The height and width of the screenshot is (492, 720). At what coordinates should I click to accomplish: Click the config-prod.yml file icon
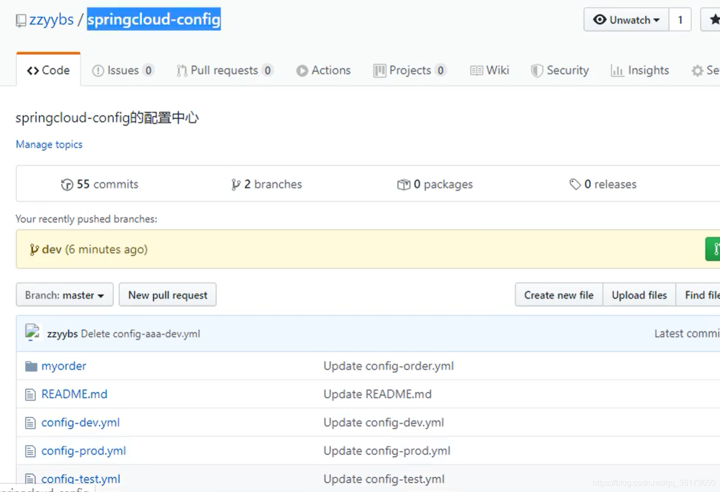tap(30, 451)
